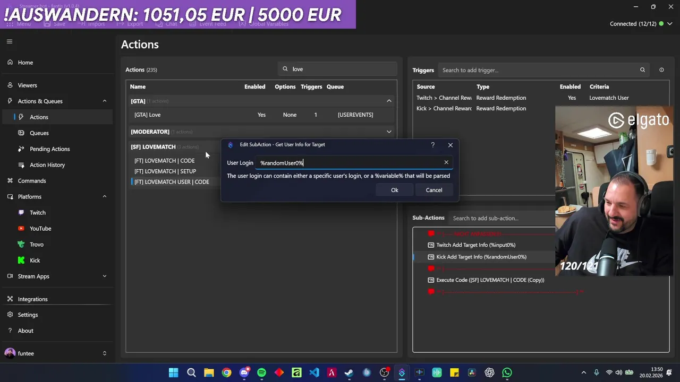Open Visual Studio Code from taskbar
The width and height of the screenshot is (680, 382).
click(x=314, y=373)
